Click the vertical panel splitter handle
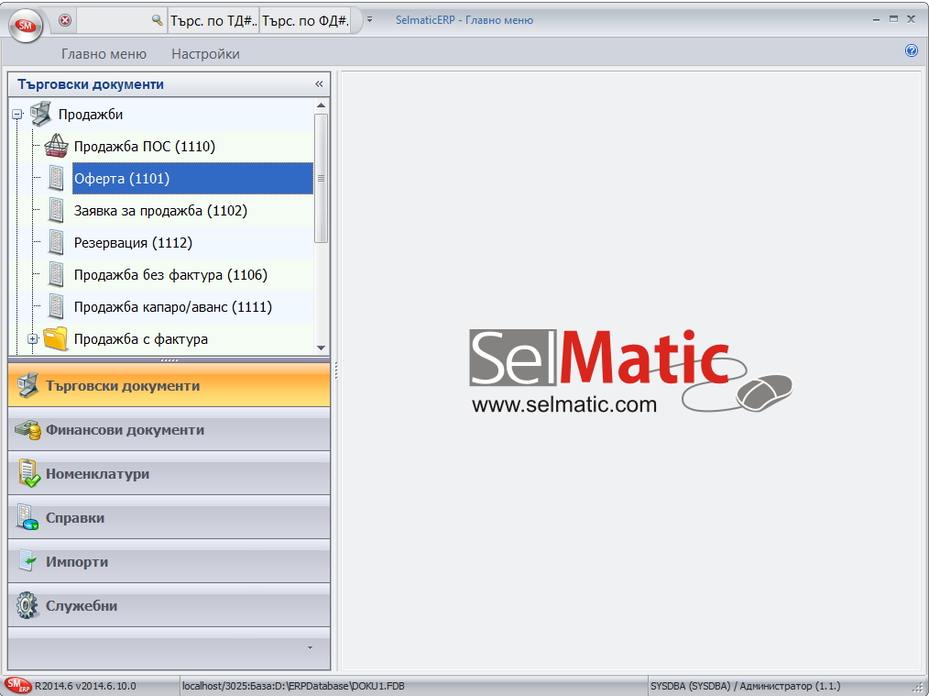Viewport: 929px width, 696px height. pyautogui.click(x=336, y=370)
